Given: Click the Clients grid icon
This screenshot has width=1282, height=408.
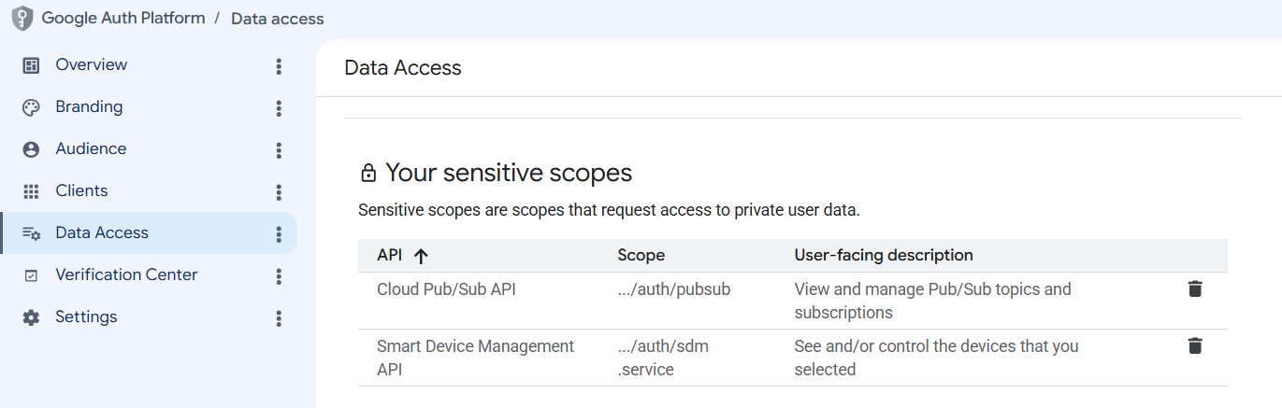Looking at the screenshot, I should [31, 191].
